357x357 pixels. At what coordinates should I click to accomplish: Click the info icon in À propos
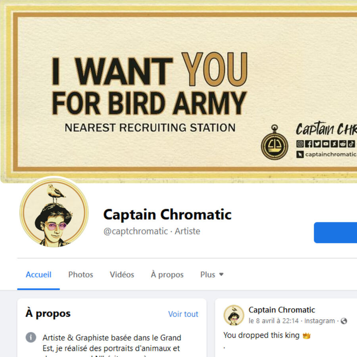(x=31, y=337)
